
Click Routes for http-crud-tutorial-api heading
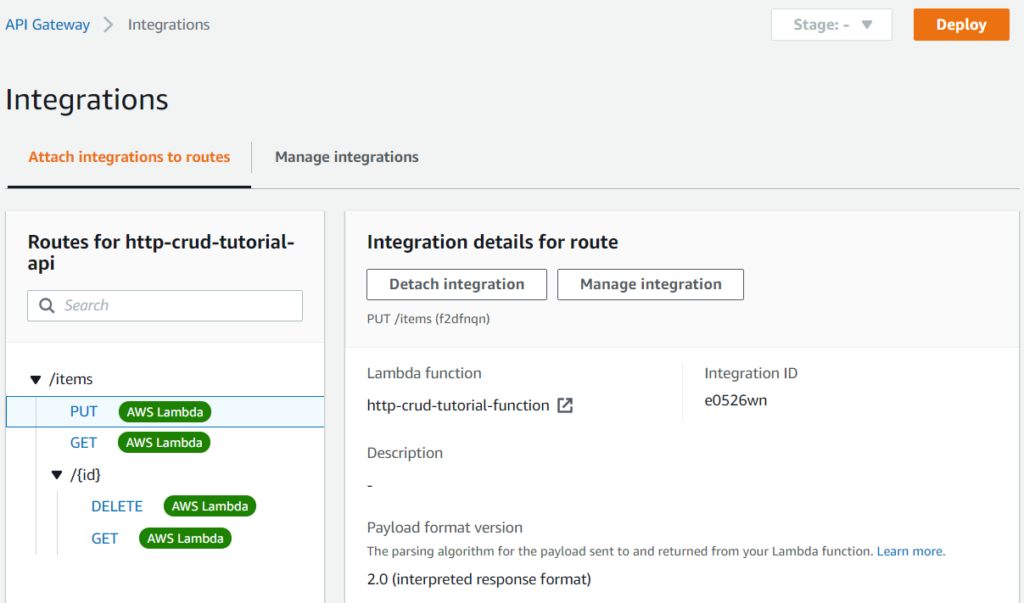click(161, 253)
